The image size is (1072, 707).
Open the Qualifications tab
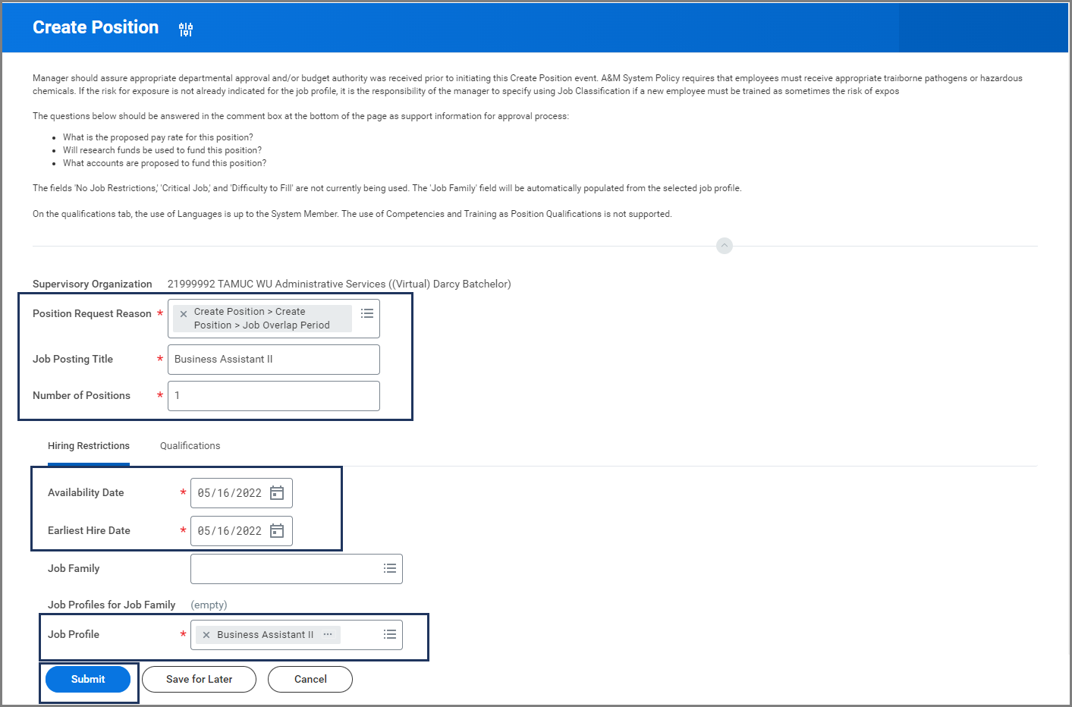click(x=190, y=446)
